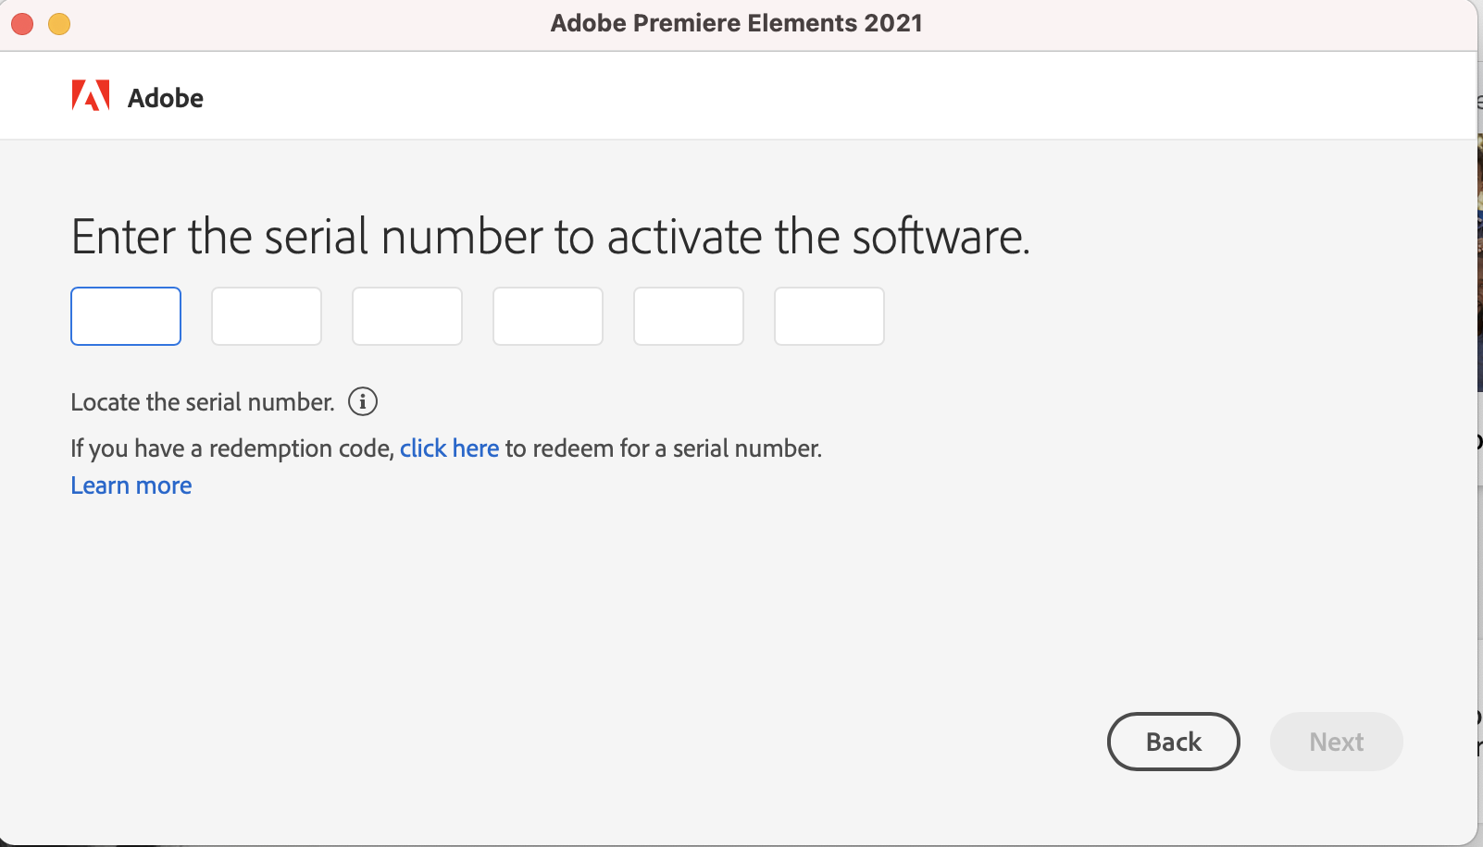
Task: Open the Learn more link
Action: [131, 485]
